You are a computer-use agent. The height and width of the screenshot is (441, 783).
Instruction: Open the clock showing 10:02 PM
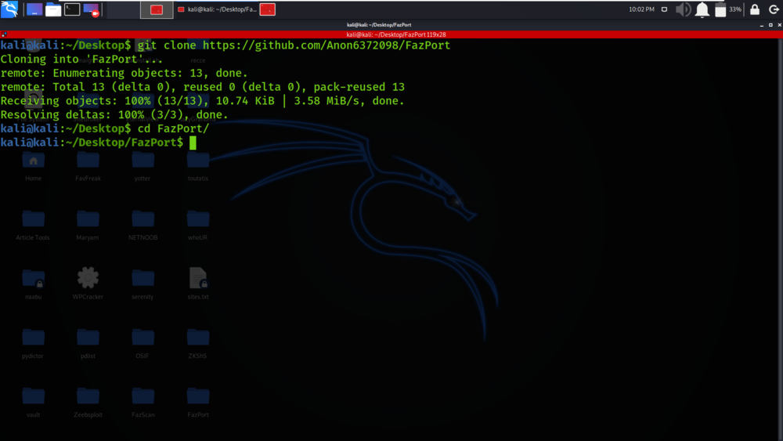point(641,9)
